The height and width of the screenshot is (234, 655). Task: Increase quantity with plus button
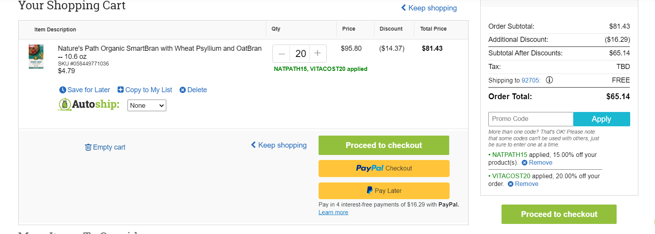(x=318, y=53)
